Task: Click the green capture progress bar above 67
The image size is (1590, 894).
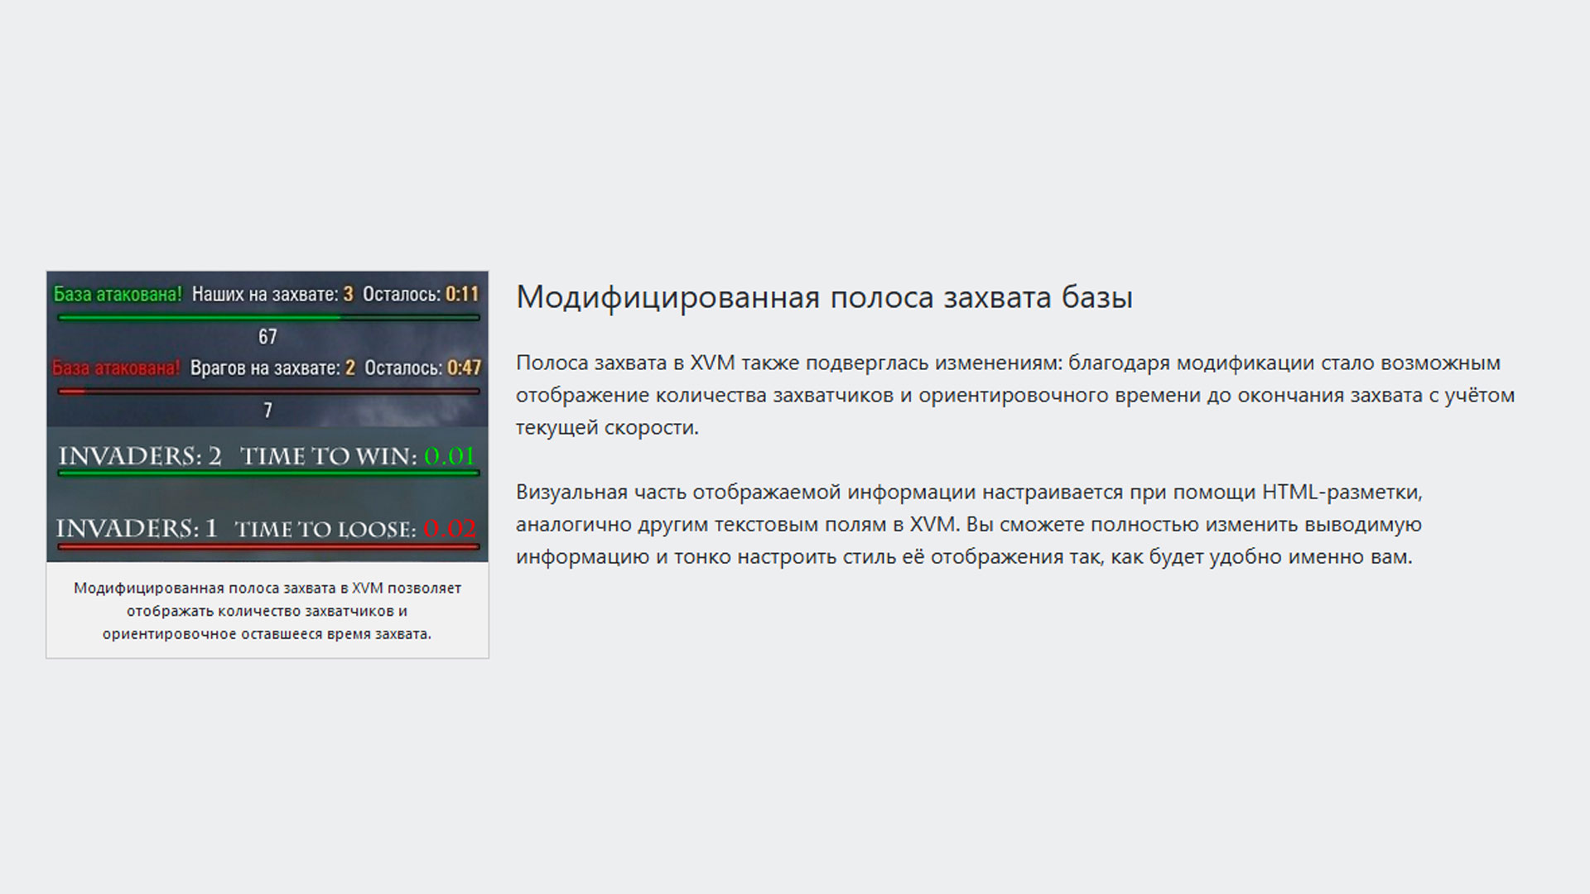Action: click(x=268, y=317)
